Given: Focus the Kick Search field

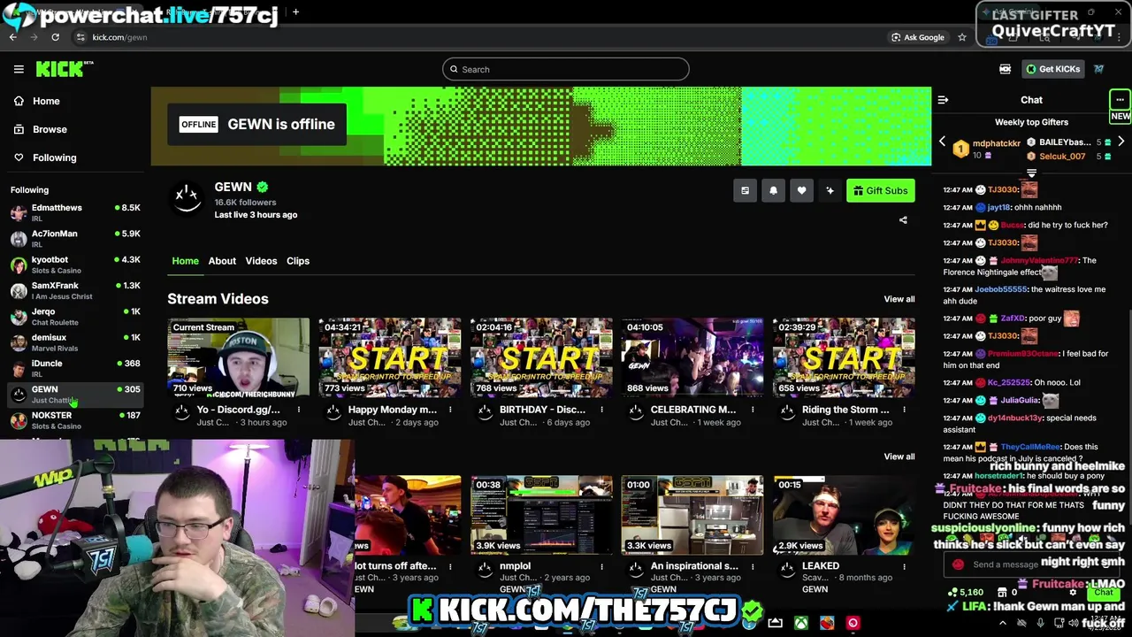Looking at the screenshot, I should pos(566,69).
